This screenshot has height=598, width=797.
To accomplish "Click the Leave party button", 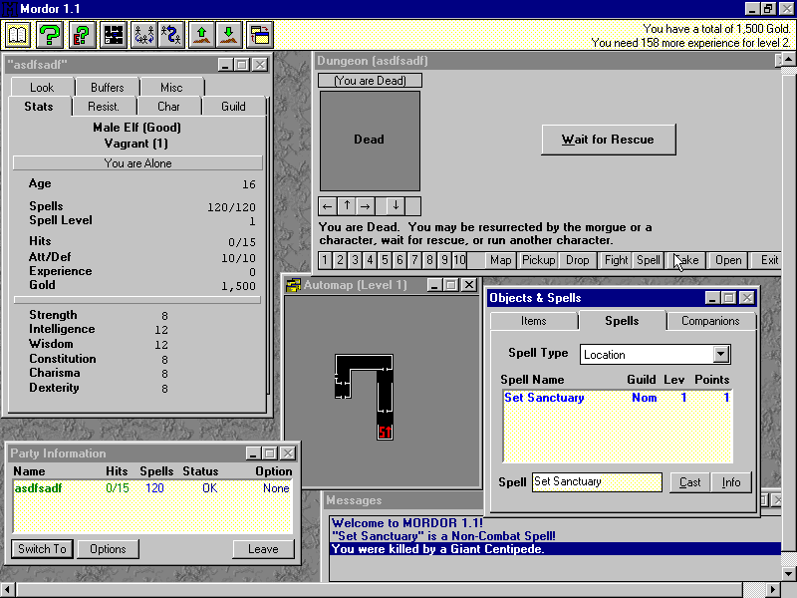I will [263, 549].
